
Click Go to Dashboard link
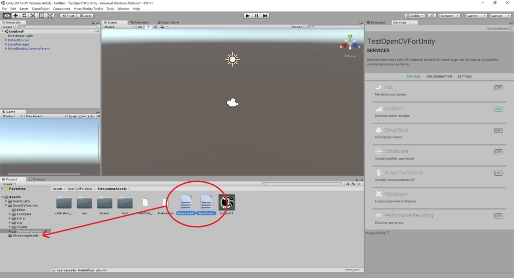[499, 29]
